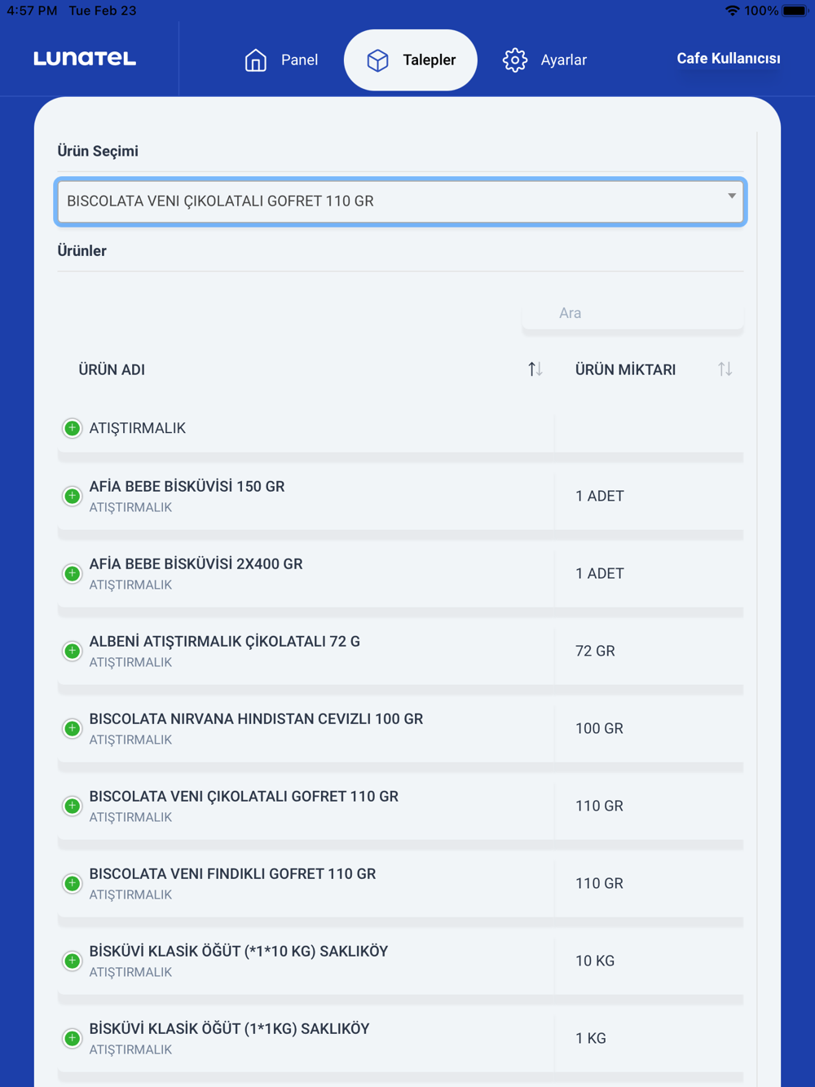The width and height of the screenshot is (815, 1087).
Task: Click the Ürün Seçimi heading
Action: [98, 151]
